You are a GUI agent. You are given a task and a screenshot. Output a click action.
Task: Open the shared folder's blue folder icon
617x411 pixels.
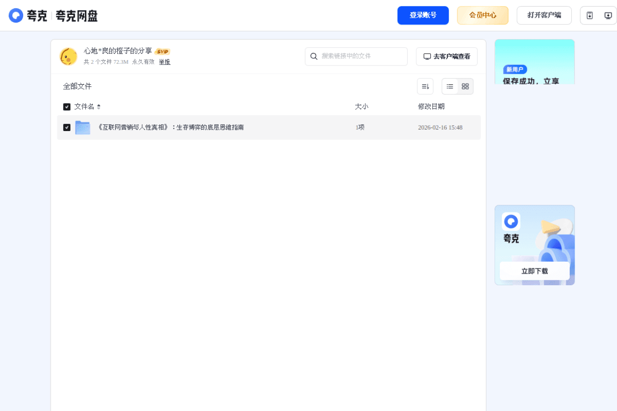tap(82, 127)
